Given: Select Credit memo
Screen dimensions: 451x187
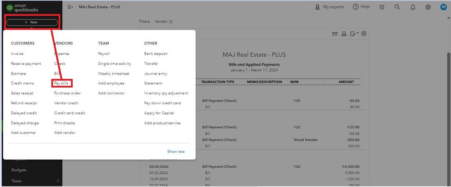Looking at the screenshot, I should click(23, 83).
